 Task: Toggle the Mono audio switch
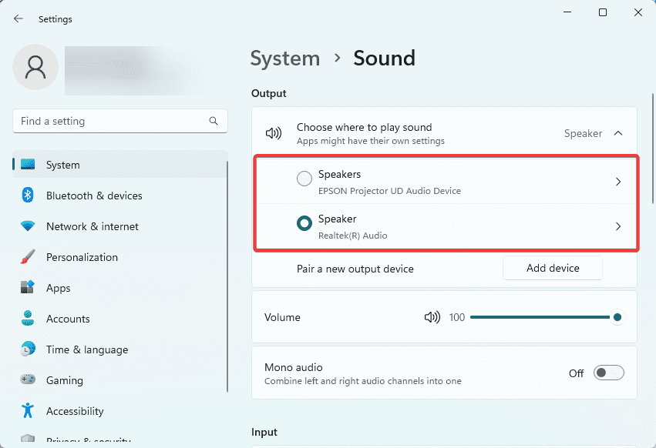point(609,373)
